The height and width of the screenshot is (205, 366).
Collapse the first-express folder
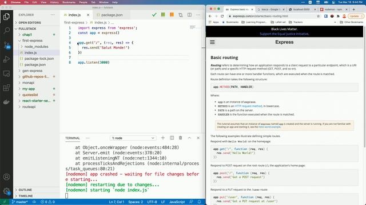pos(32,40)
